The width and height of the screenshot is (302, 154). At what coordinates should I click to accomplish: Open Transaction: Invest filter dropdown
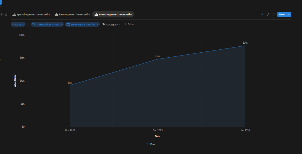pyautogui.click(x=47, y=25)
